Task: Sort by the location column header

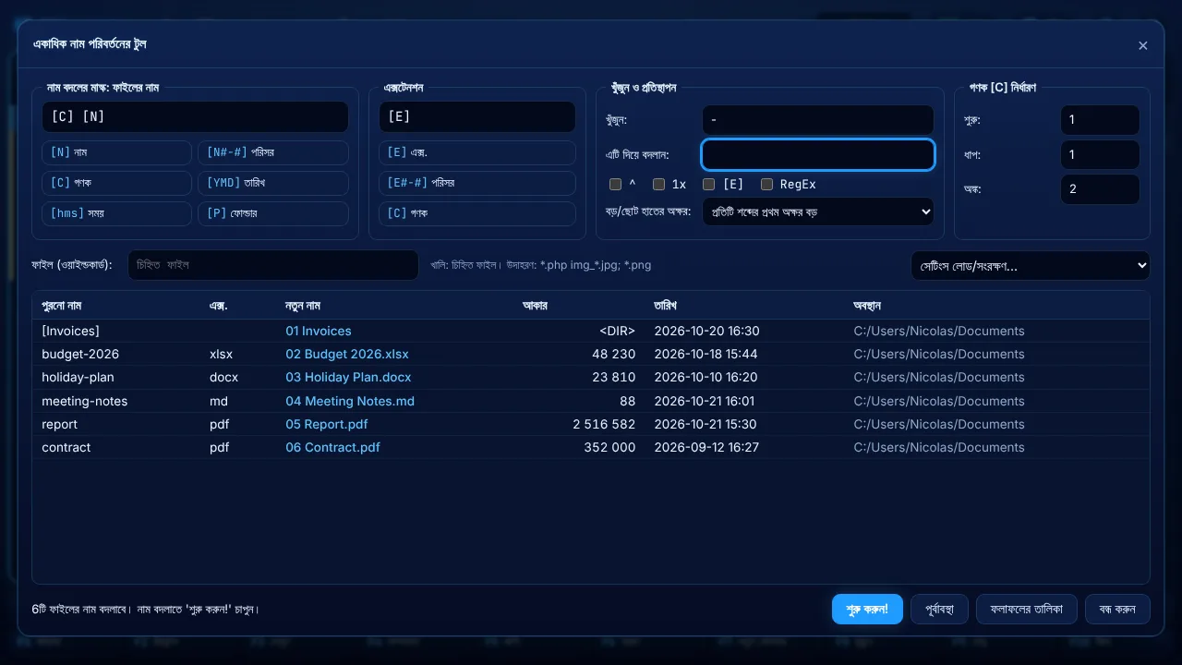Action: [867, 306]
